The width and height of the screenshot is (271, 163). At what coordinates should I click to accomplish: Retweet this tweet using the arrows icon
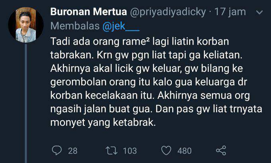112,150
